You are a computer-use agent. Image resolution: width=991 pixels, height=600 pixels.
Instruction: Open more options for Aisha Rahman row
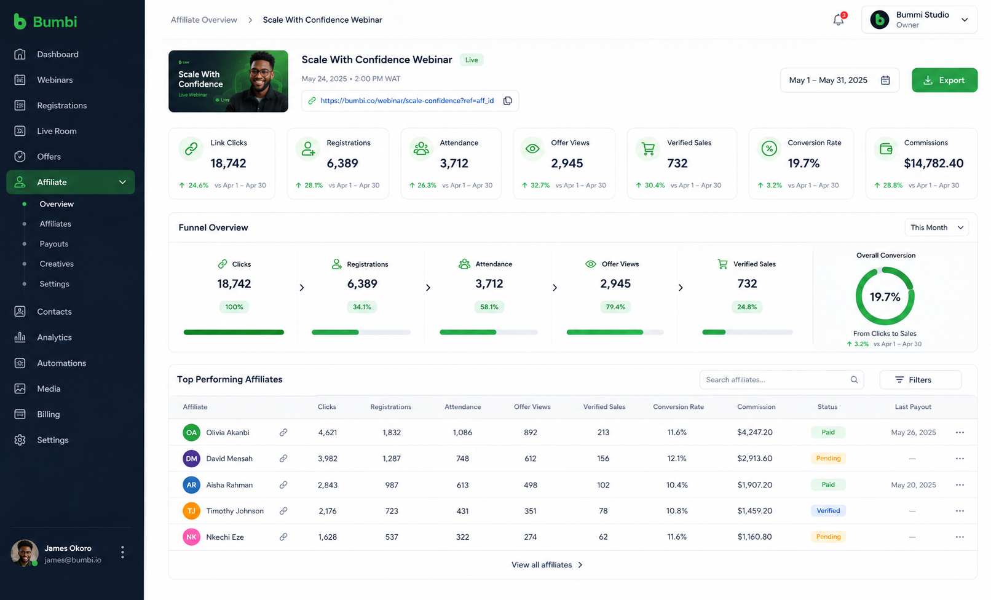tap(960, 485)
